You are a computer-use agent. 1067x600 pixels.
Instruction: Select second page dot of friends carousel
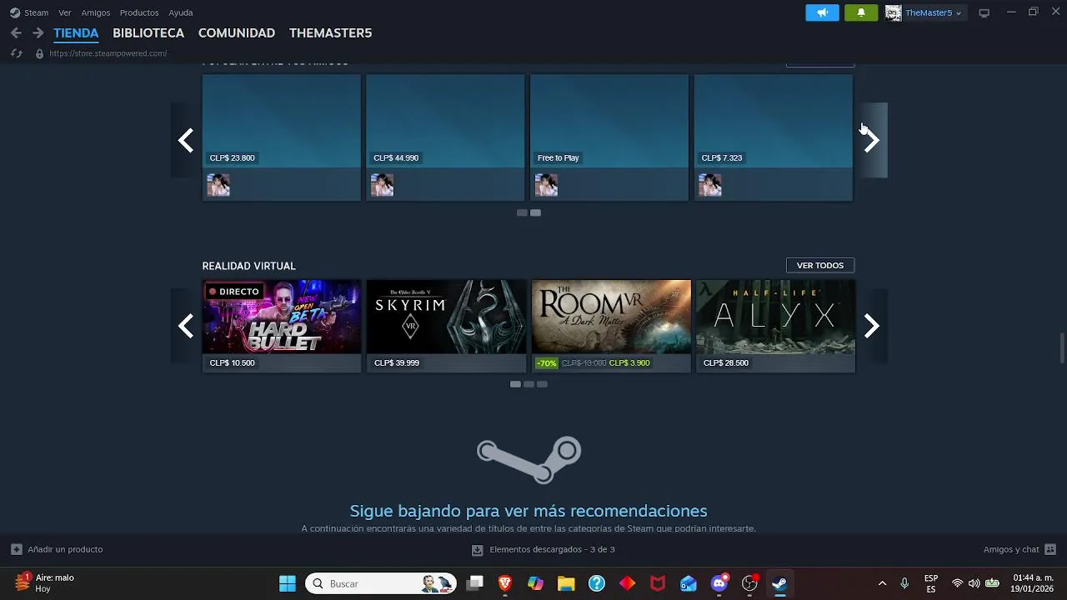coord(535,212)
